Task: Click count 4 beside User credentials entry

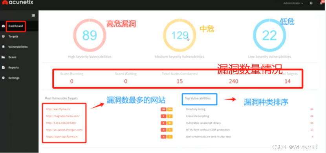Action: point(313,136)
